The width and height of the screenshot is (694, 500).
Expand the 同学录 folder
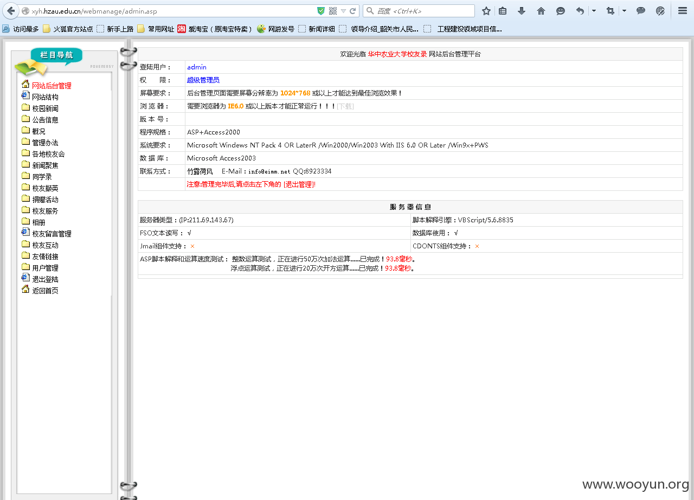pyautogui.click(x=42, y=177)
